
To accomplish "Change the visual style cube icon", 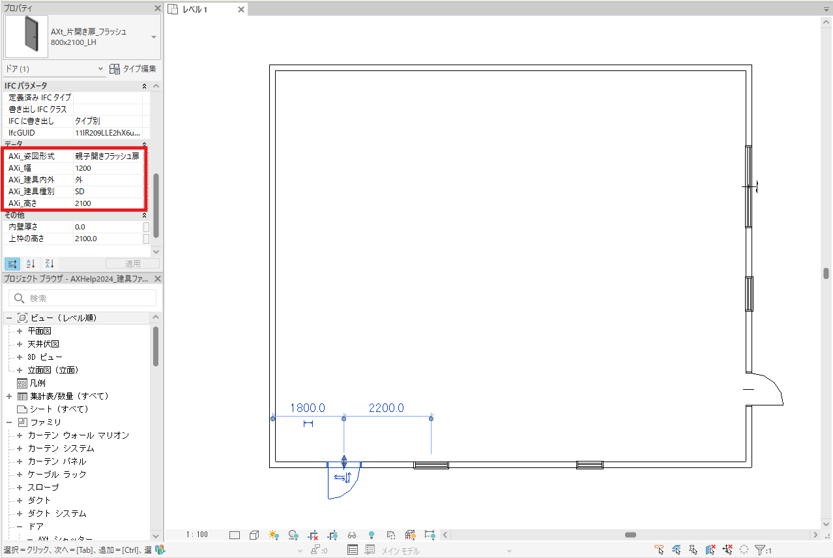I will coord(254,535).
